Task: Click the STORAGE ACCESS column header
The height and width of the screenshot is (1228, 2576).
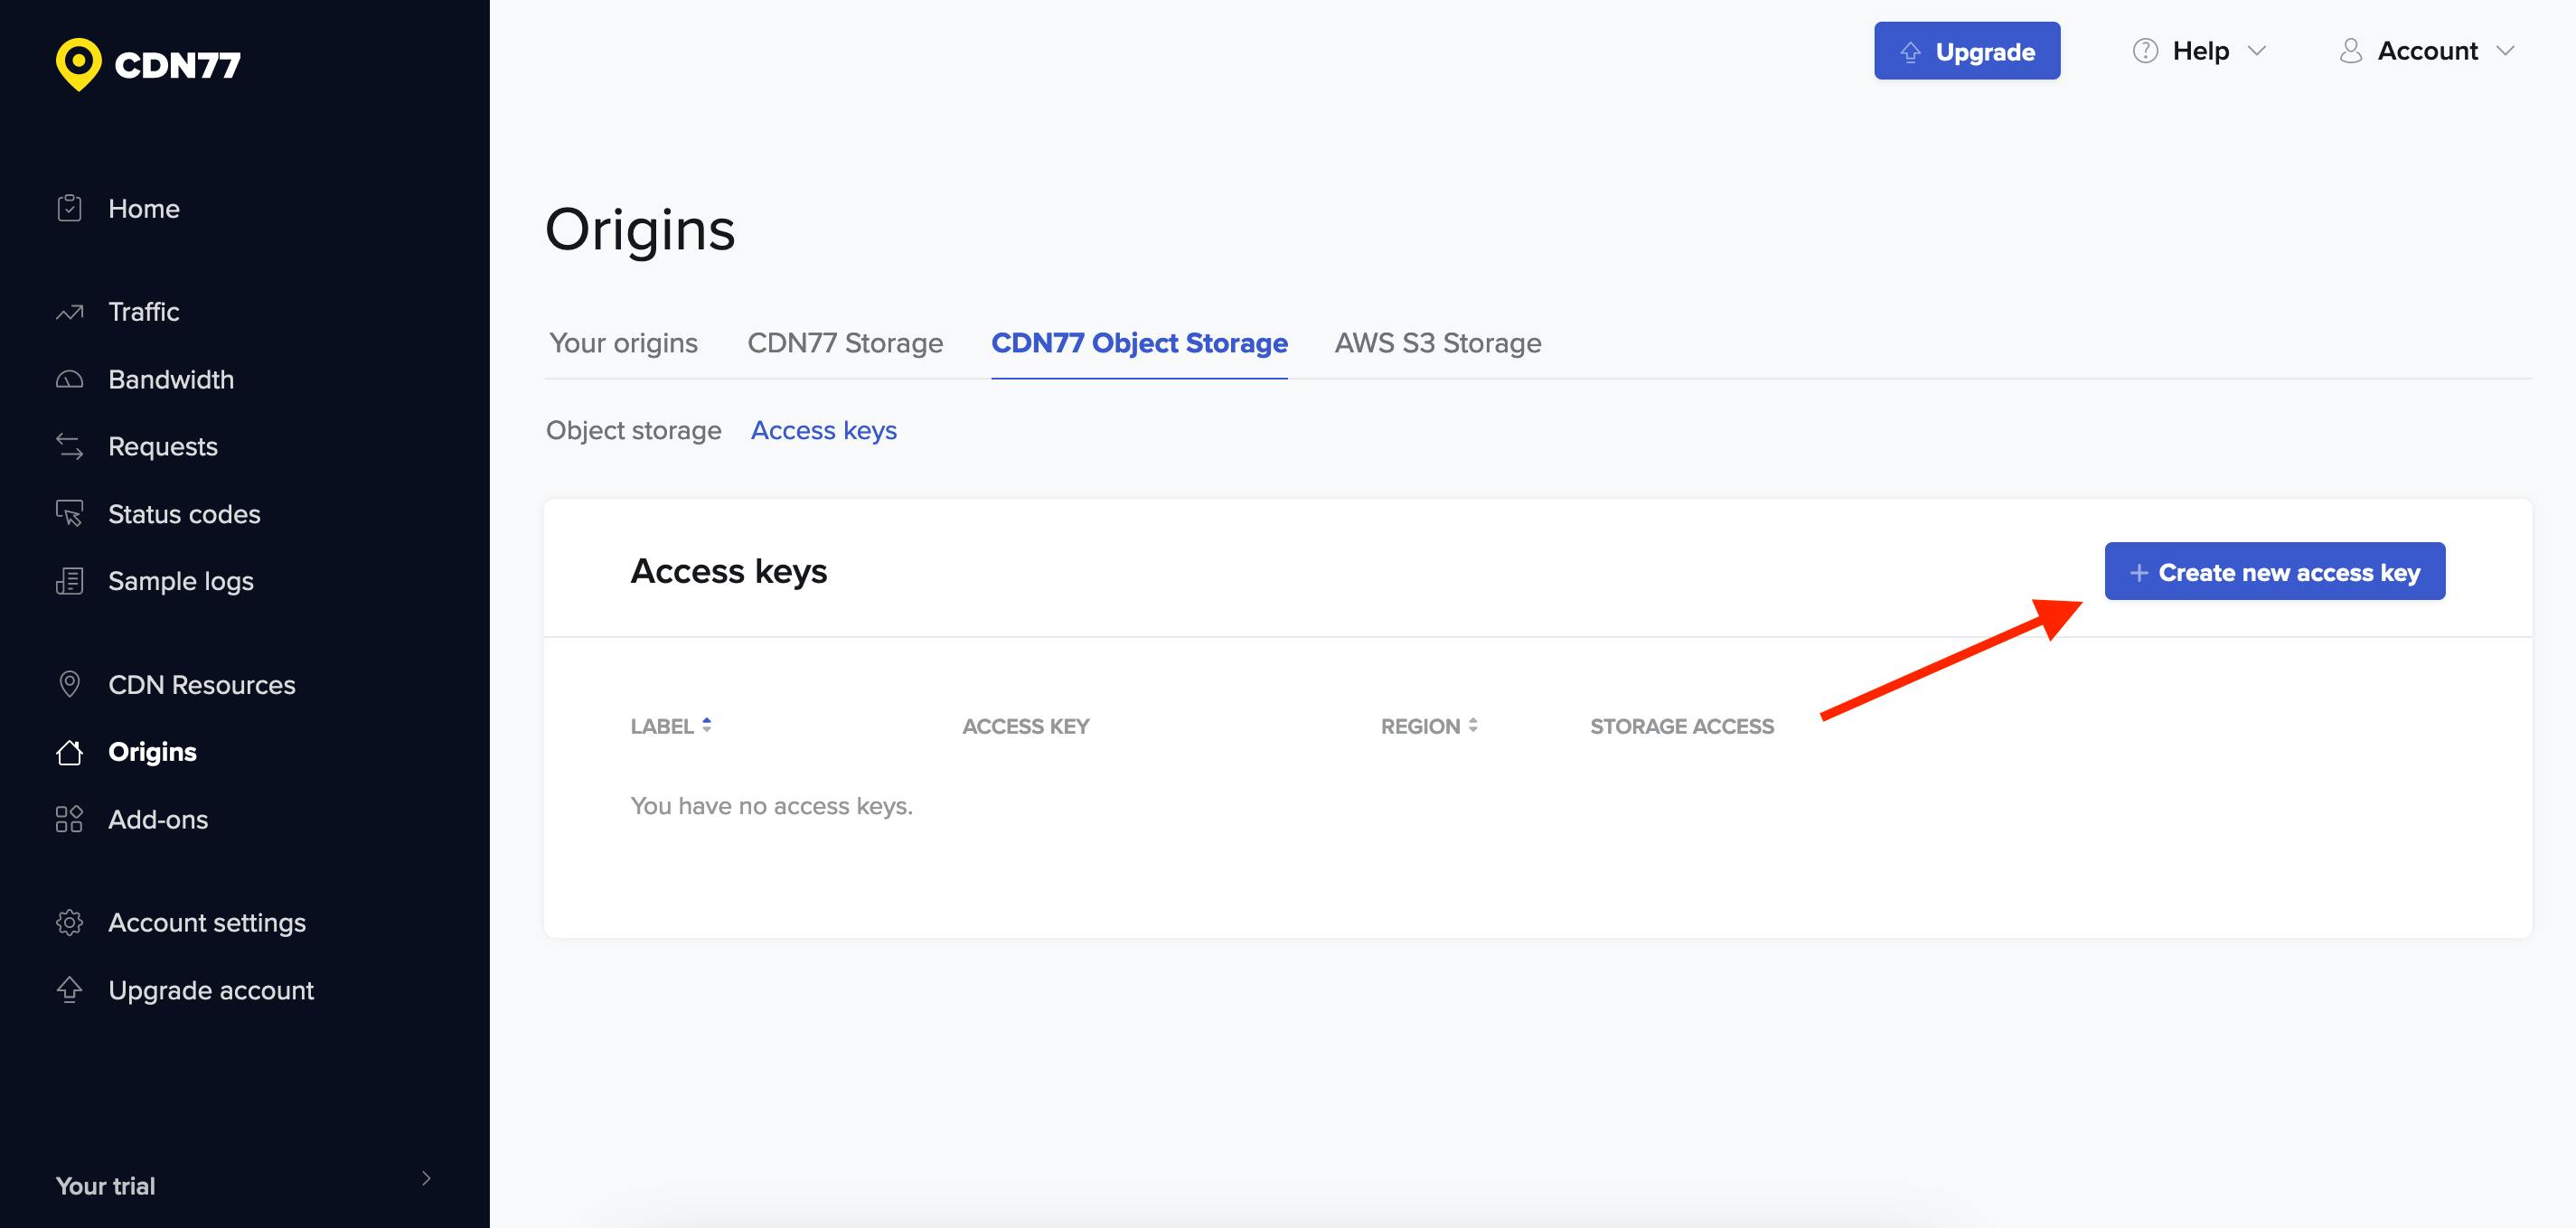Action: pyautogui.click(x=1682, y=726)
